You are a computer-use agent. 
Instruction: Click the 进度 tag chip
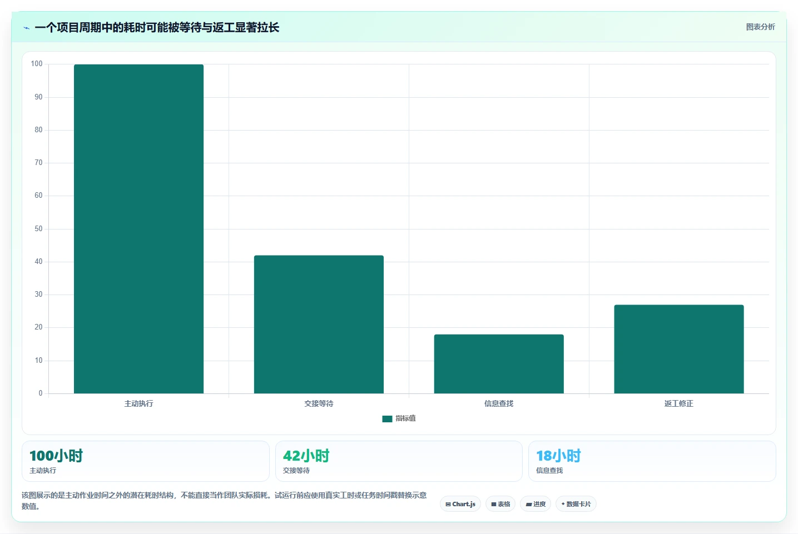536,504
